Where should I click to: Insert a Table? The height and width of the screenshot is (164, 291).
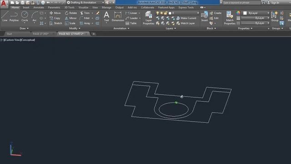click(131, 23)
